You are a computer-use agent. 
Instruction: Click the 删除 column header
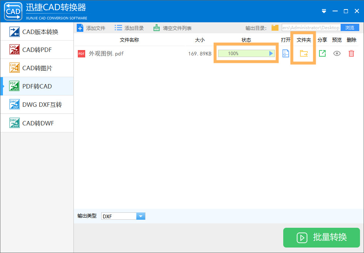click(352, 40)
